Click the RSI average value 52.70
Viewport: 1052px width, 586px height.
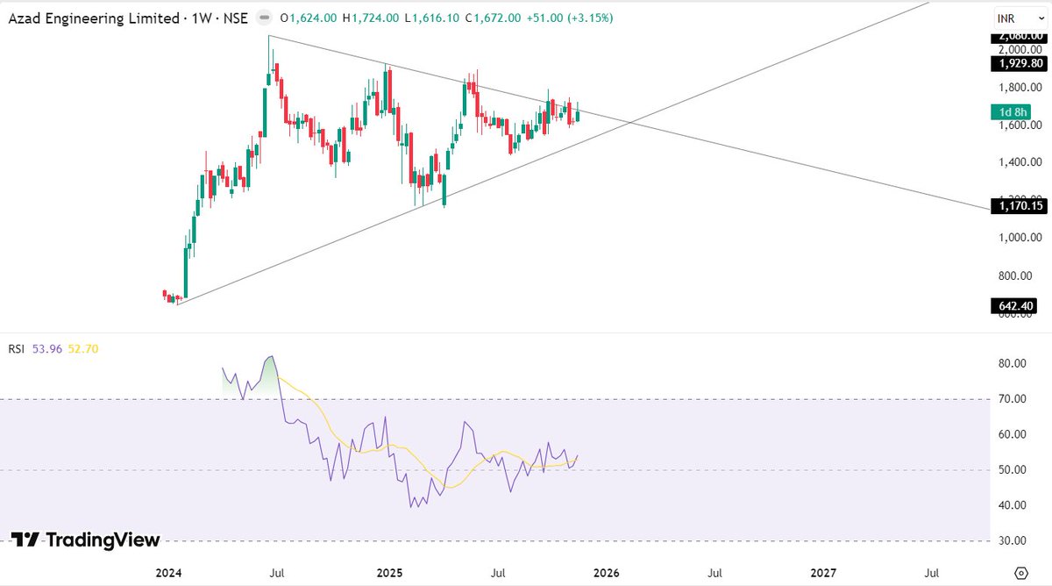point(82,349)
